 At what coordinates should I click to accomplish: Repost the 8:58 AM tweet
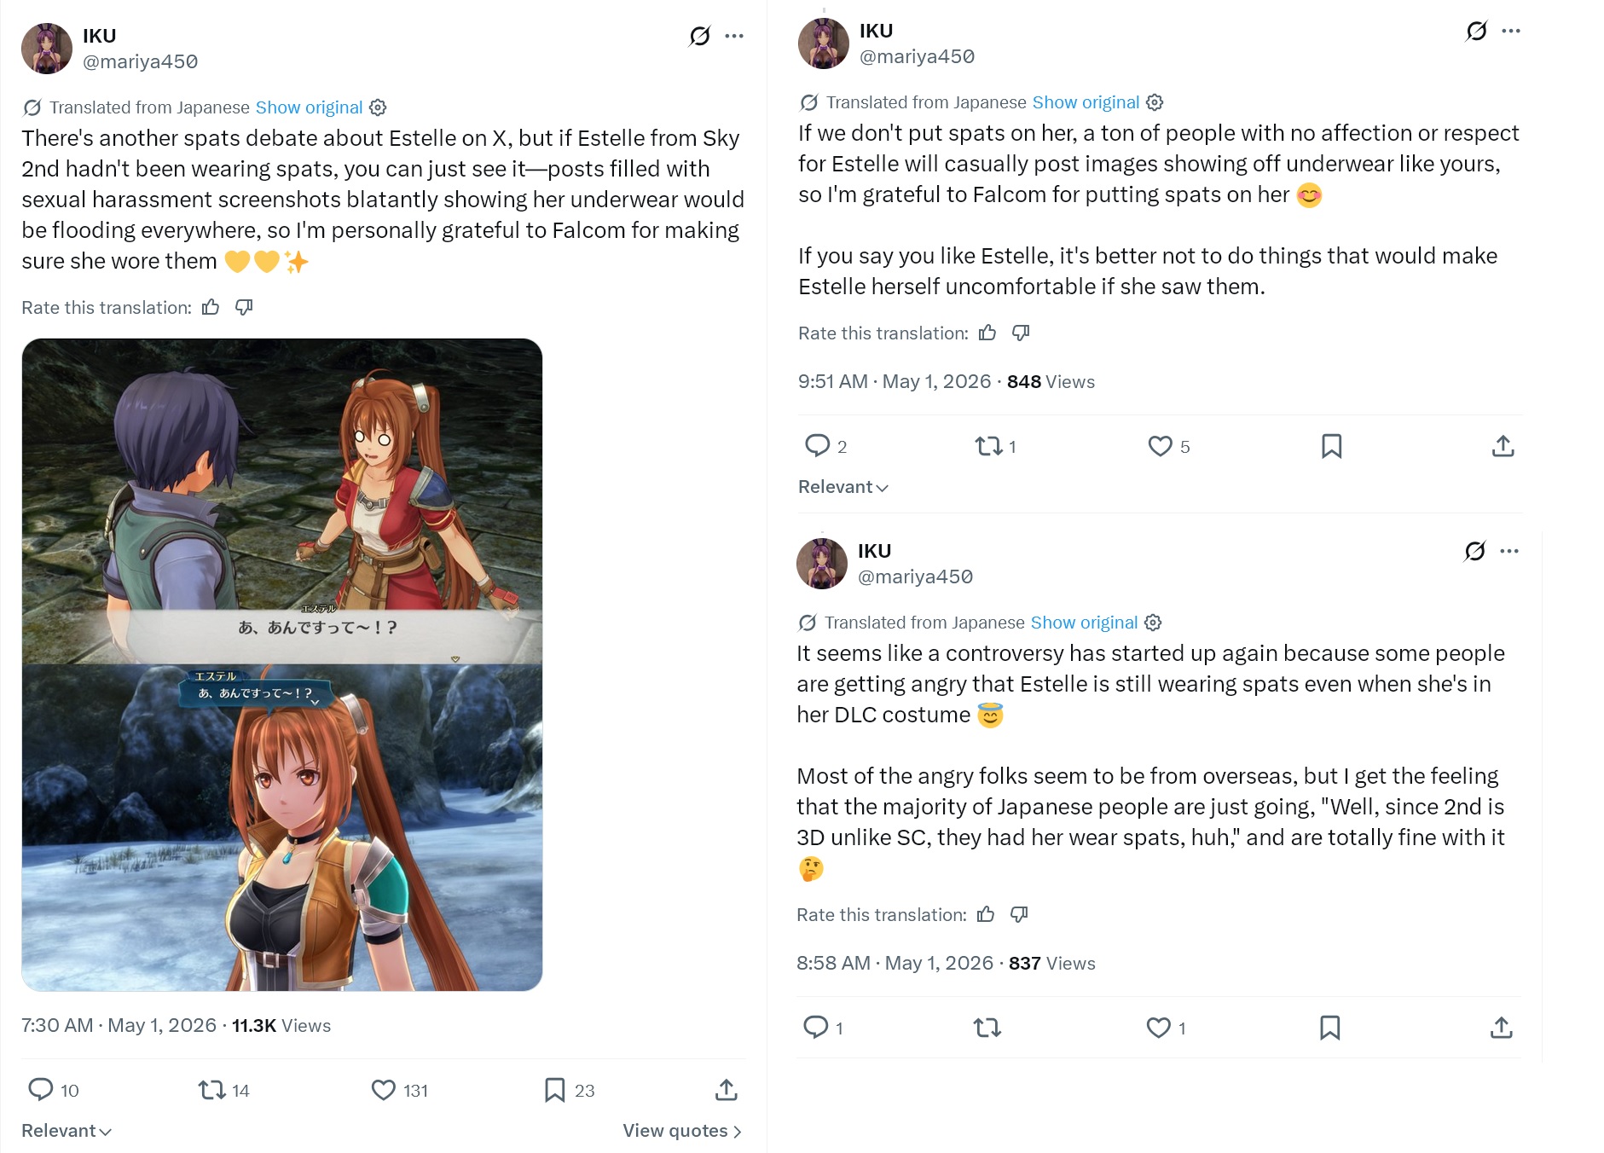987,1028
